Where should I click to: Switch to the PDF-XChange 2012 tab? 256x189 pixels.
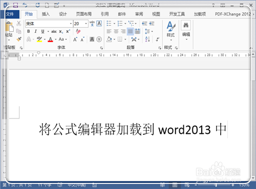click(233, 14)
